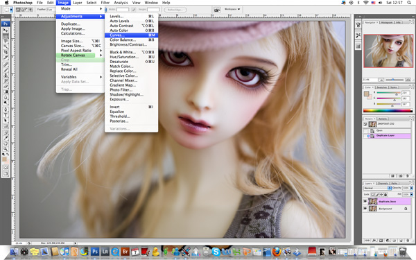Click the lock icon on Background layer
Image resolution: width=416 pixels, height=260 pixels.
click(406, 209)
